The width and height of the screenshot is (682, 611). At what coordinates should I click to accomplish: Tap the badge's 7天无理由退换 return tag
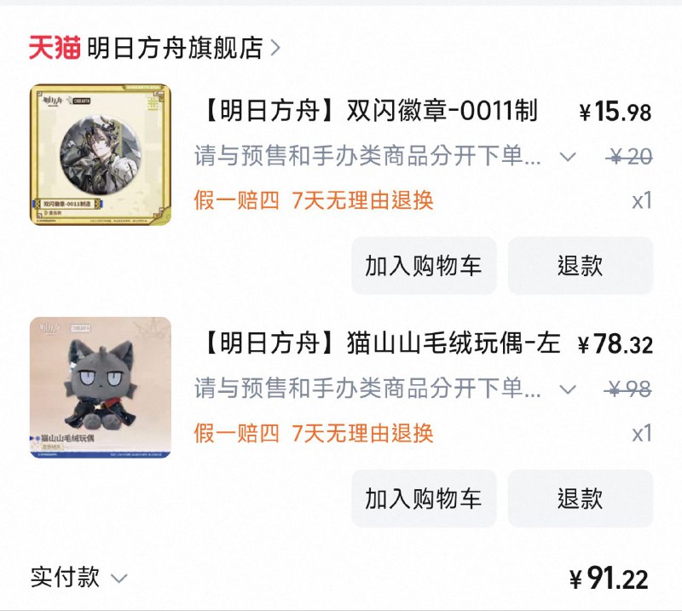click(x=363, y=200)
